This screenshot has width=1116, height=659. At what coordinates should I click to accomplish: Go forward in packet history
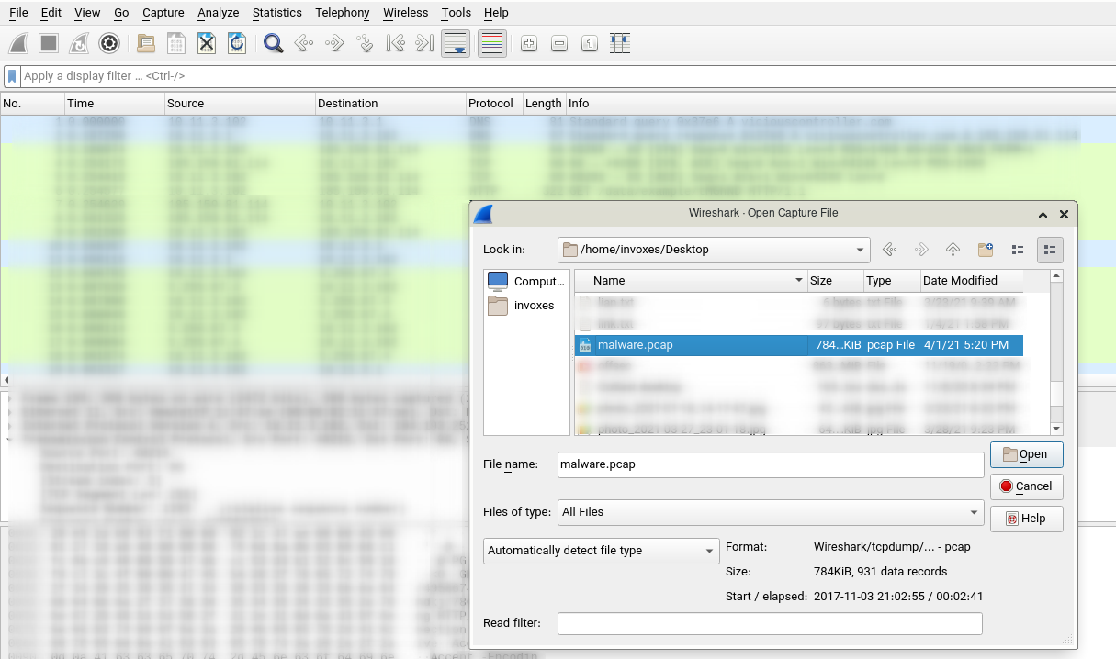click(334, 43)
